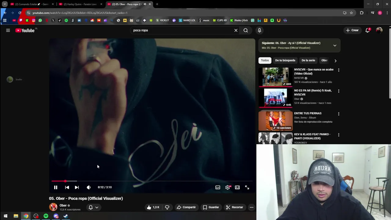Go back in browser history
391x220 pixels.
[x=5, y=13]
